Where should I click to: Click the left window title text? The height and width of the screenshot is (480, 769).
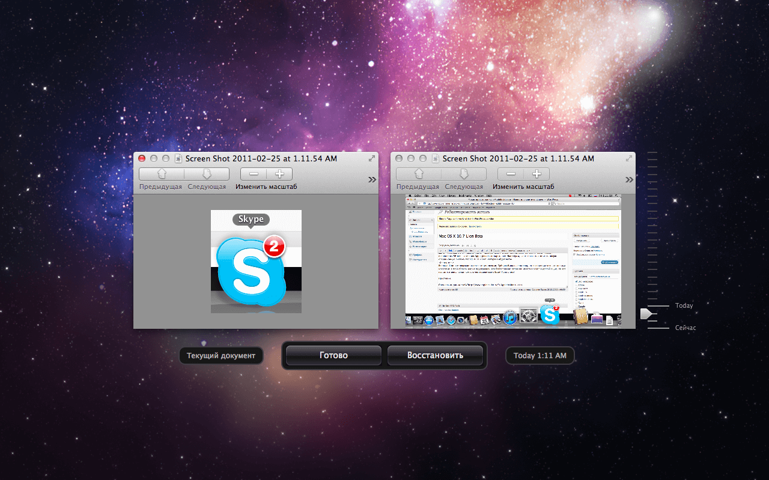click(261, 159)
